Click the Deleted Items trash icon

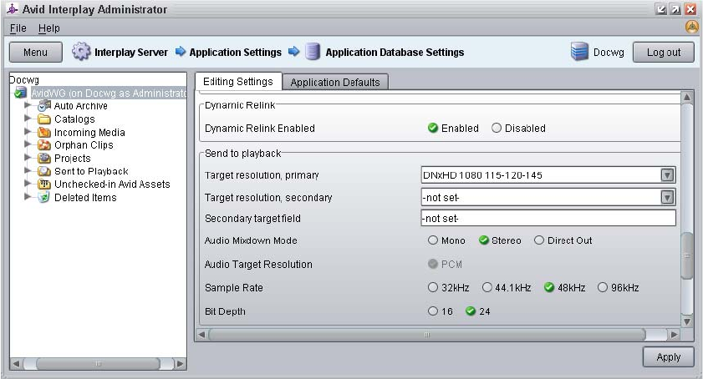tap(45, 198)
